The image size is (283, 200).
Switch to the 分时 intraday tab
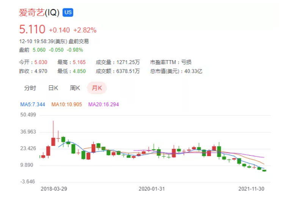[x=30, y=88]
